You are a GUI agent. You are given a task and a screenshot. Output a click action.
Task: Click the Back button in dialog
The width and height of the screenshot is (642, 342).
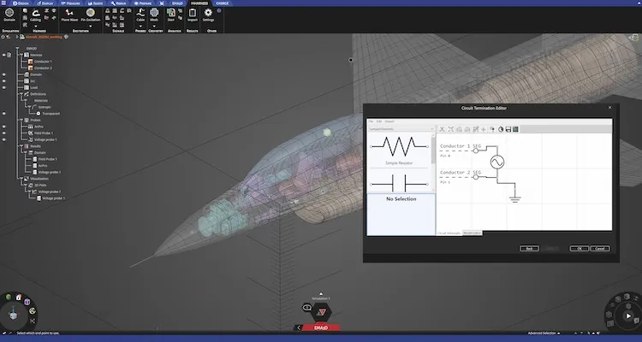point(529,248)
